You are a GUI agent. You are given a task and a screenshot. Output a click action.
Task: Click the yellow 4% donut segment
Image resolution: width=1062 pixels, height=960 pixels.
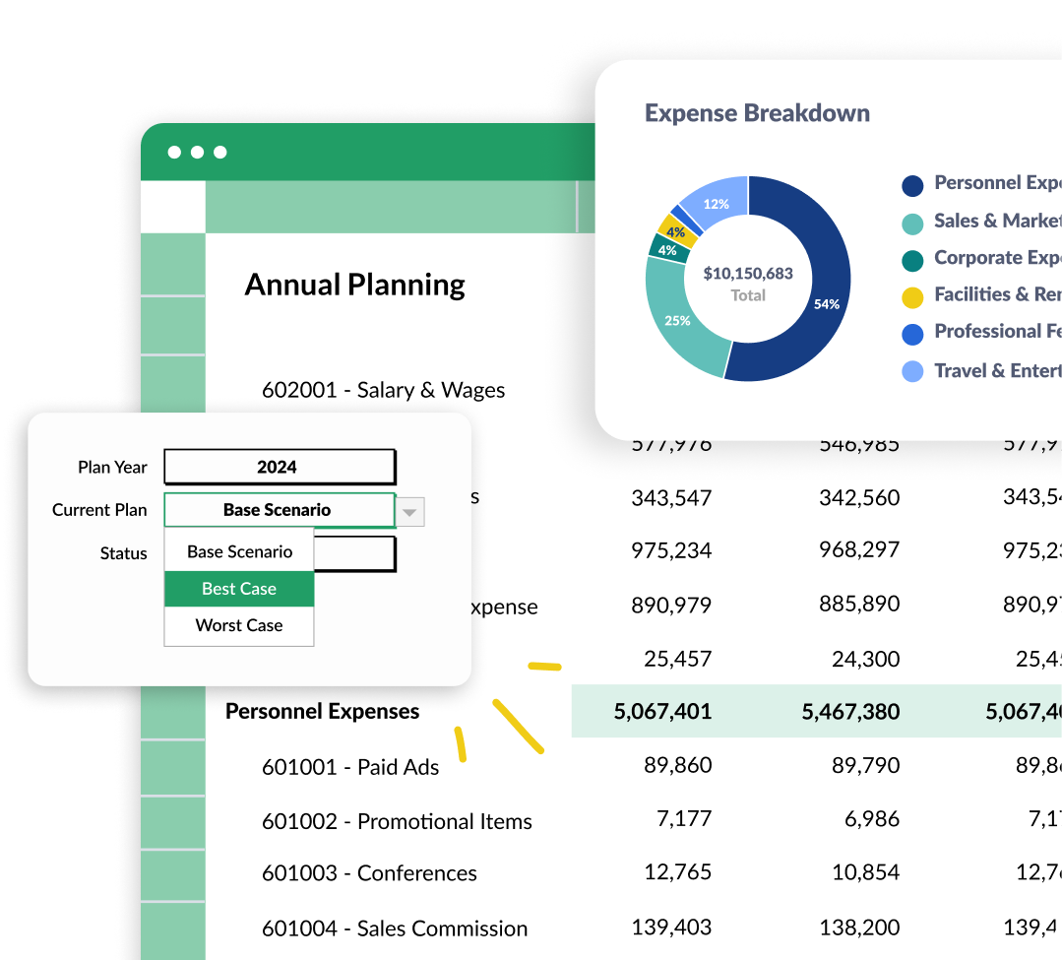tap(676, 231)
